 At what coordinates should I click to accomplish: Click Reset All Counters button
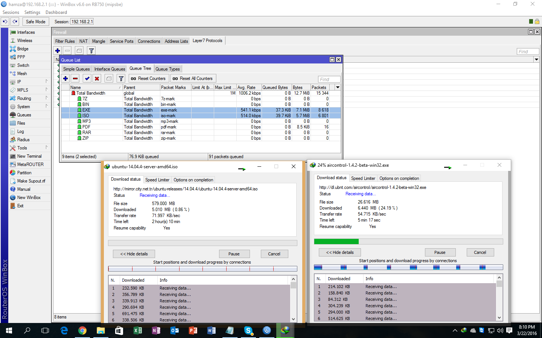(193, 78)
